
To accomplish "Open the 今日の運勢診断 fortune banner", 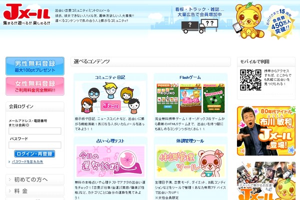I will [110, 161].
